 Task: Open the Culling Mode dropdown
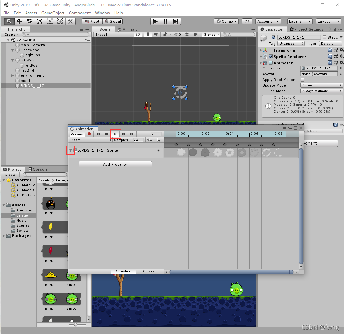click(x=321, y=91)
